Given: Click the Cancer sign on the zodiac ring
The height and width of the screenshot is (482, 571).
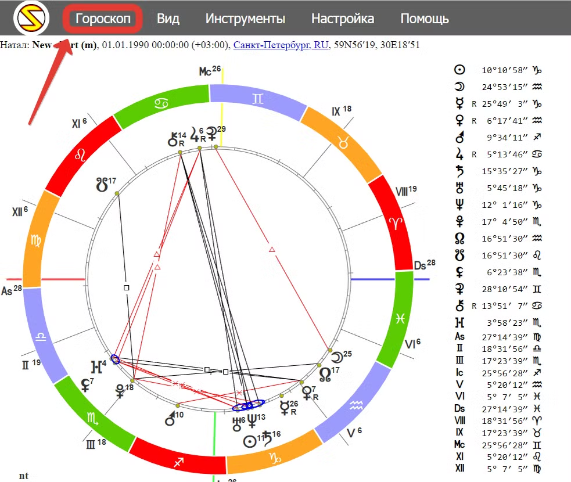Looking at the screenshot, I should coord(161,104).
